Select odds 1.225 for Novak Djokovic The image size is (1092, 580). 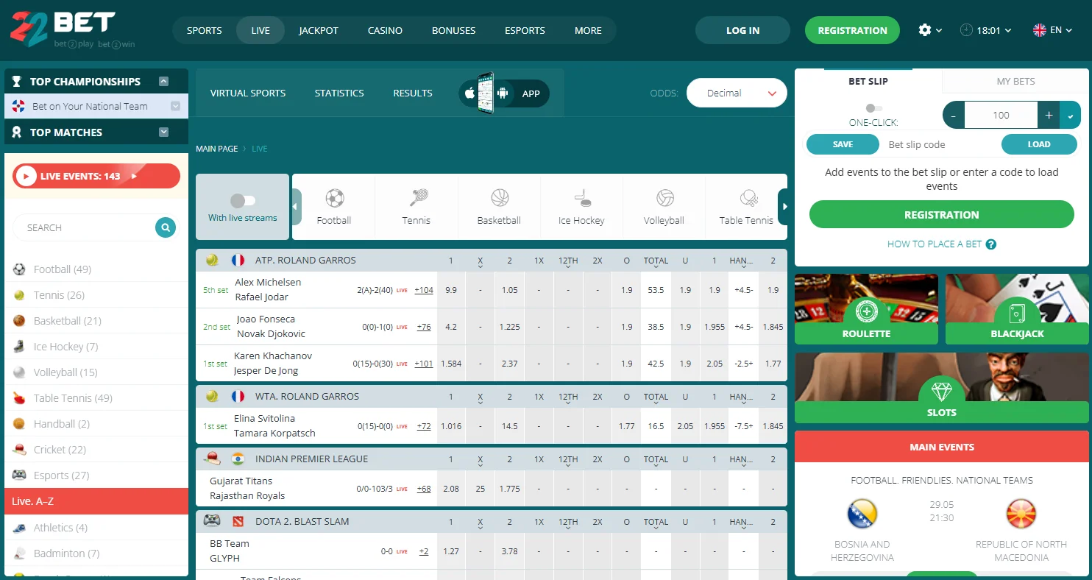(509, 327)
